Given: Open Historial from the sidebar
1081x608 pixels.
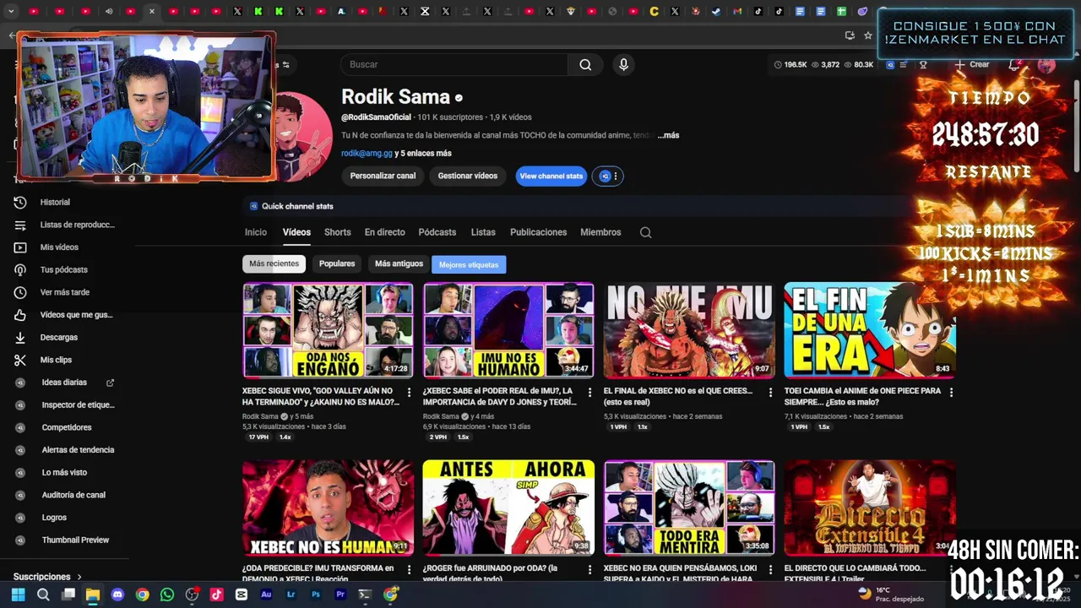Looking at the screenshot, I should click(55, 202).
